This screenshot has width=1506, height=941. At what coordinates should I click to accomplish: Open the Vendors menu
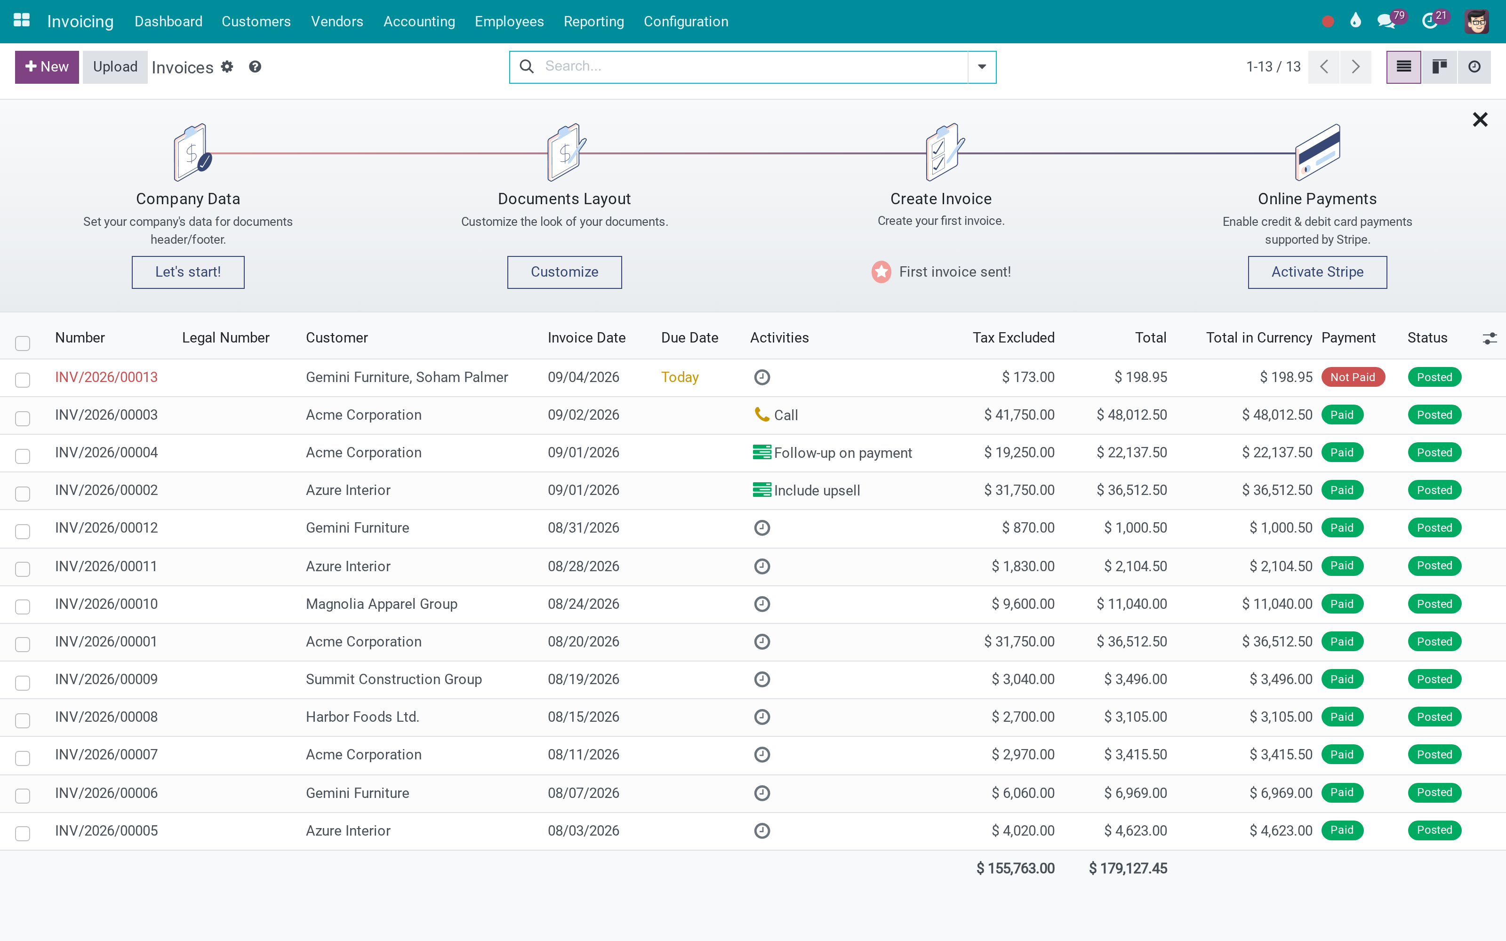coord(336,21)
